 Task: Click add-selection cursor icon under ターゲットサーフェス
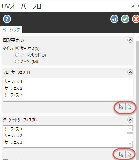(x=121, y=154)
